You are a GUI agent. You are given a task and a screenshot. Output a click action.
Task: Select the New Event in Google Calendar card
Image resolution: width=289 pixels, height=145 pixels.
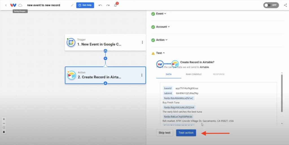pos(105,42)
